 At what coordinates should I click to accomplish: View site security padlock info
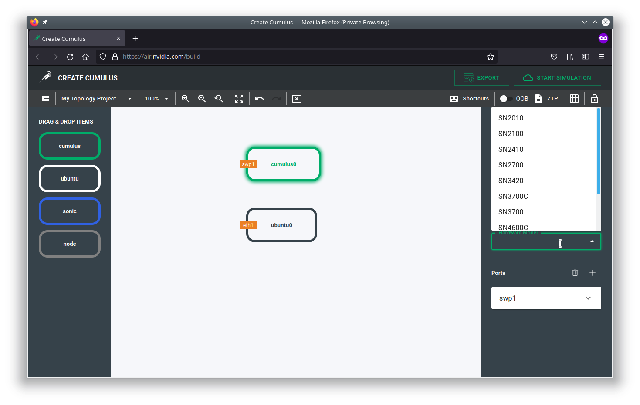pos(115,57)
